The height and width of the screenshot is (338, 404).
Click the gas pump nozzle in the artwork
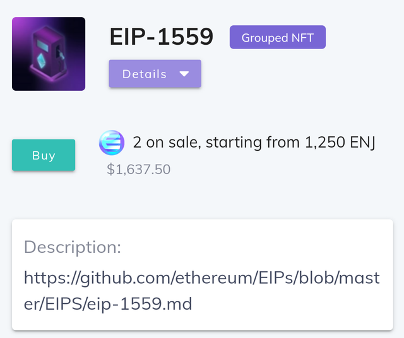pos(60,55)
